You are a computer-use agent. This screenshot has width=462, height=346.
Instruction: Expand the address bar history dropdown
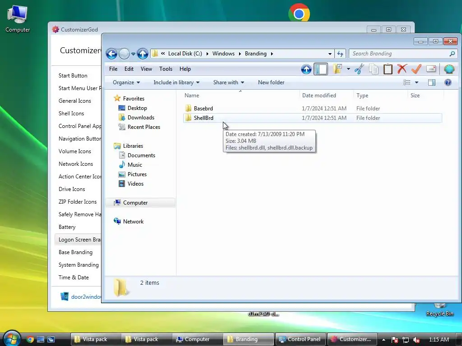(x=330, y=54)
